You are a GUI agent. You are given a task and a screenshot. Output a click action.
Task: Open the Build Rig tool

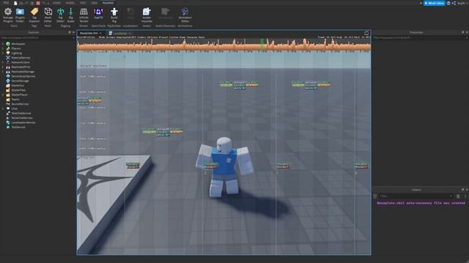(114, 15)
